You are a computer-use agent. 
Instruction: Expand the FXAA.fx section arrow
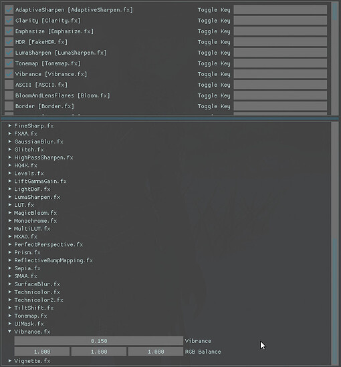[x=10, y=133]
